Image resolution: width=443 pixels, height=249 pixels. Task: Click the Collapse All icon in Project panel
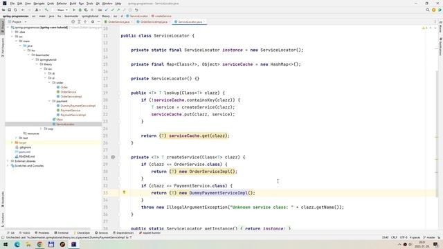click(x=85, y=21)
